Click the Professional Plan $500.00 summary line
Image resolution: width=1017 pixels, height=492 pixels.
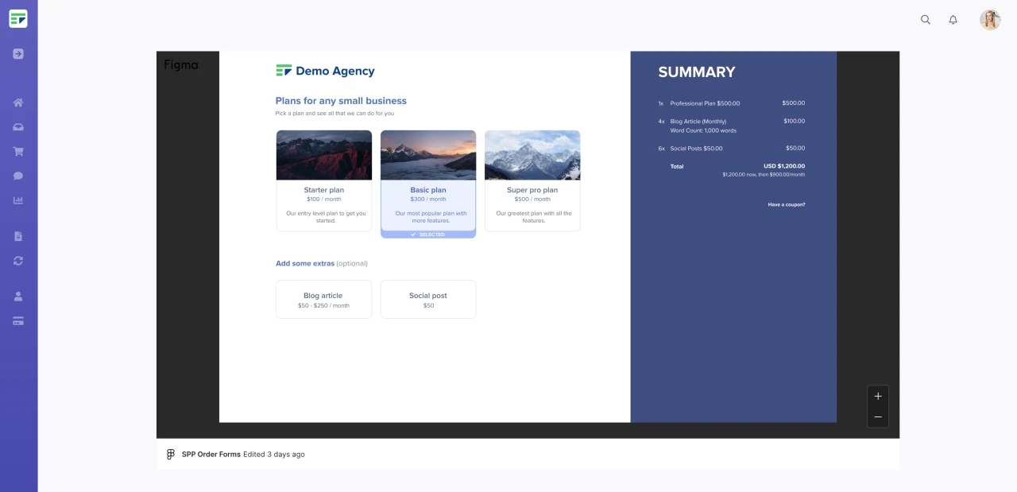tap(731, 103)
